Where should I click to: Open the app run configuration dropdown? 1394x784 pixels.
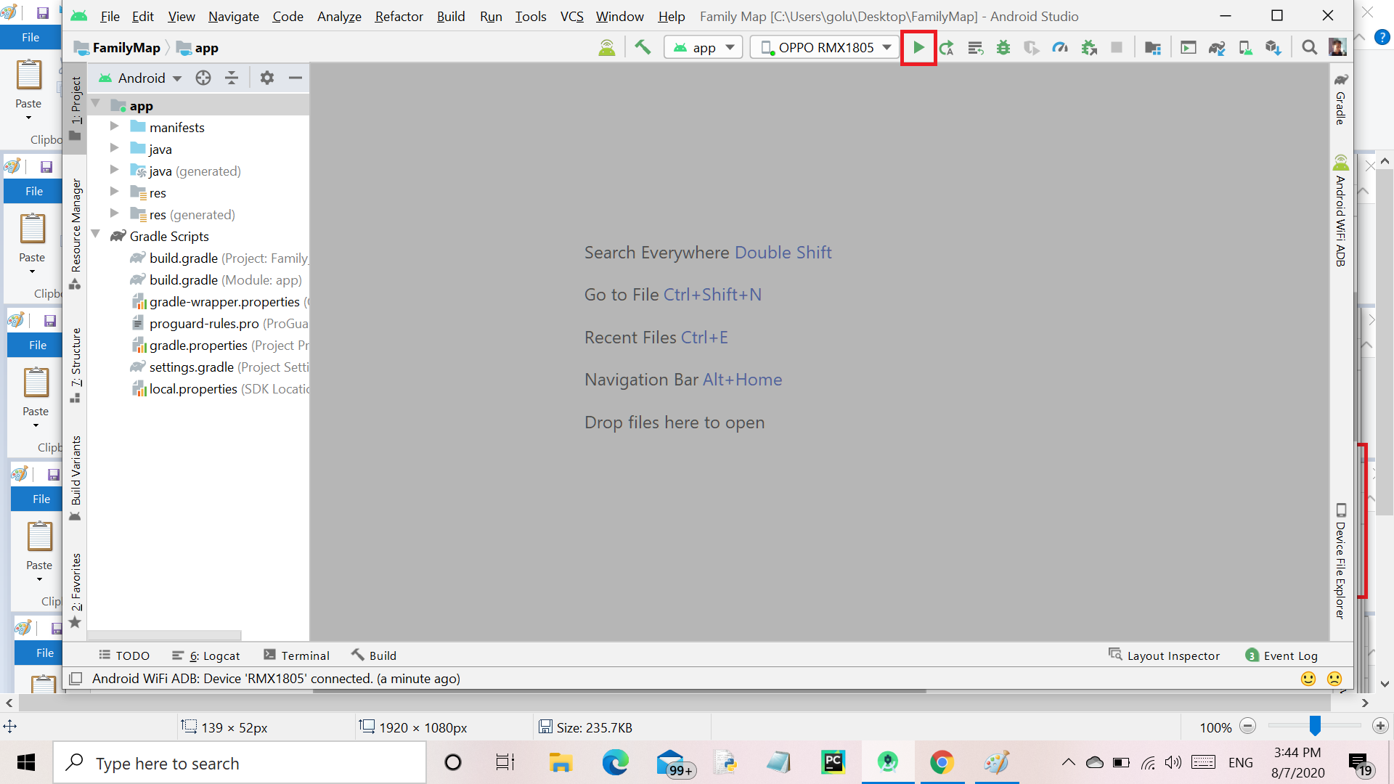click(x=703, y=48)
